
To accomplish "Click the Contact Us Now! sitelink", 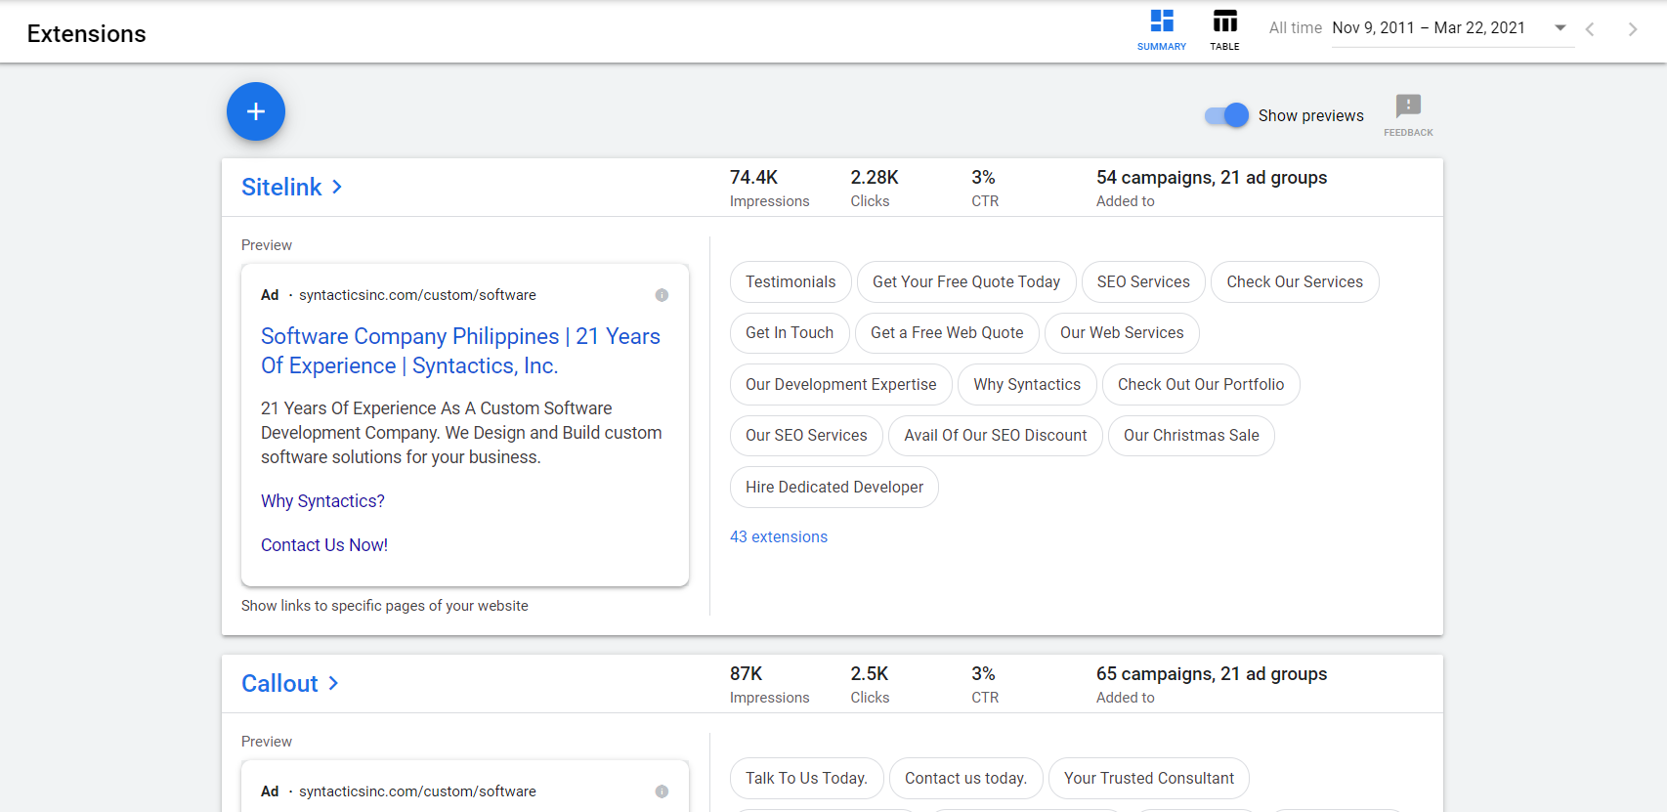I will pyautogui.click(x=324, y=545).
